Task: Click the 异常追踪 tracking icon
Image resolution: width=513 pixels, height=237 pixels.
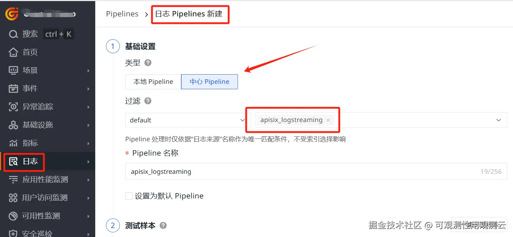Action: click(x=13, y=107)
